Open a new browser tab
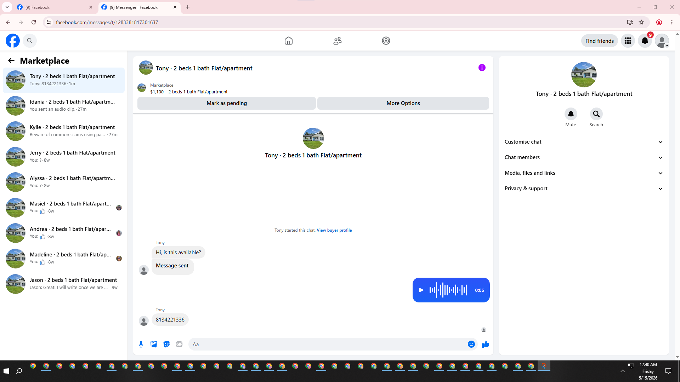680x382 pixels. pos(188,7)
